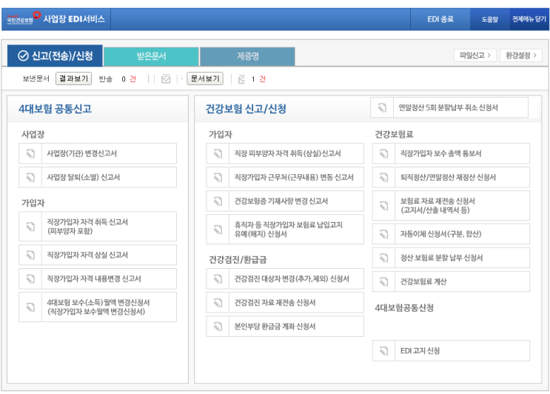Click document icon beside 건강보험료 계산
550x394 pixels.
point(383,281)
